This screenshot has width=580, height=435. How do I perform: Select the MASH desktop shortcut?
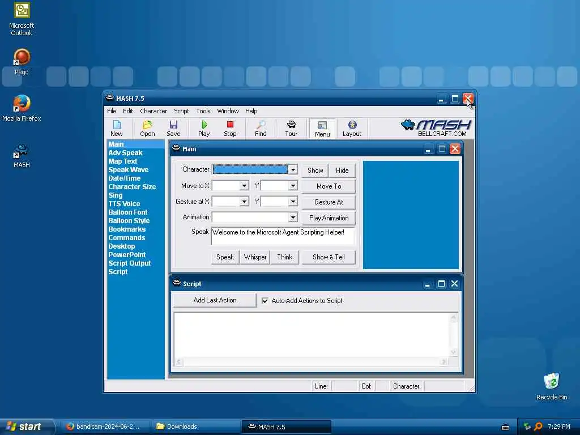(22, 156)
